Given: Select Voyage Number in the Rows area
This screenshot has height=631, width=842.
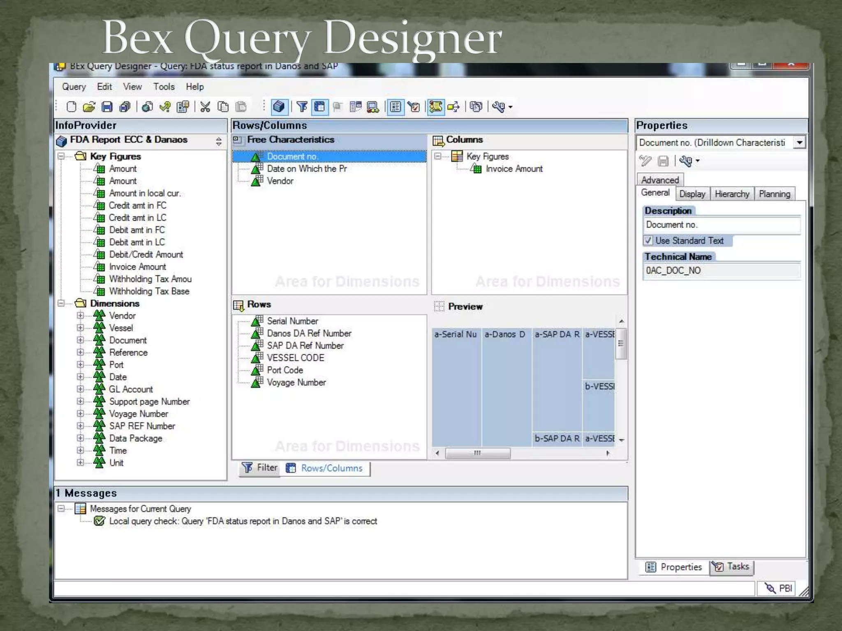Looking at the screenshot, I should (x=296, y=382).
